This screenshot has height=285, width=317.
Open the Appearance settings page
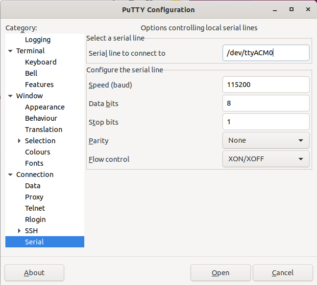(45, 107)
